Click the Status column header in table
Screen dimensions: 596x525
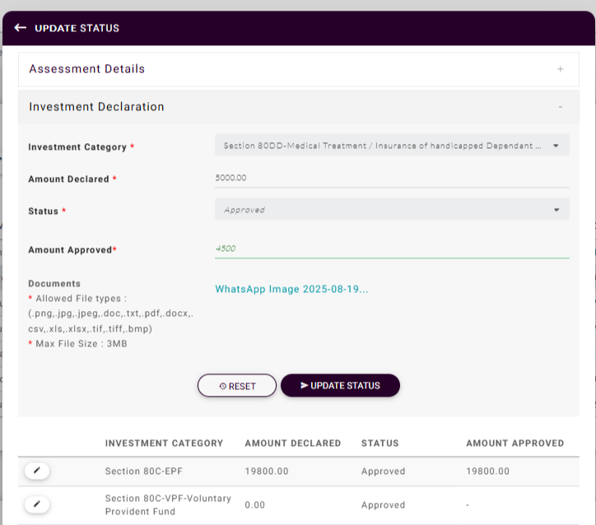[379, 444]
